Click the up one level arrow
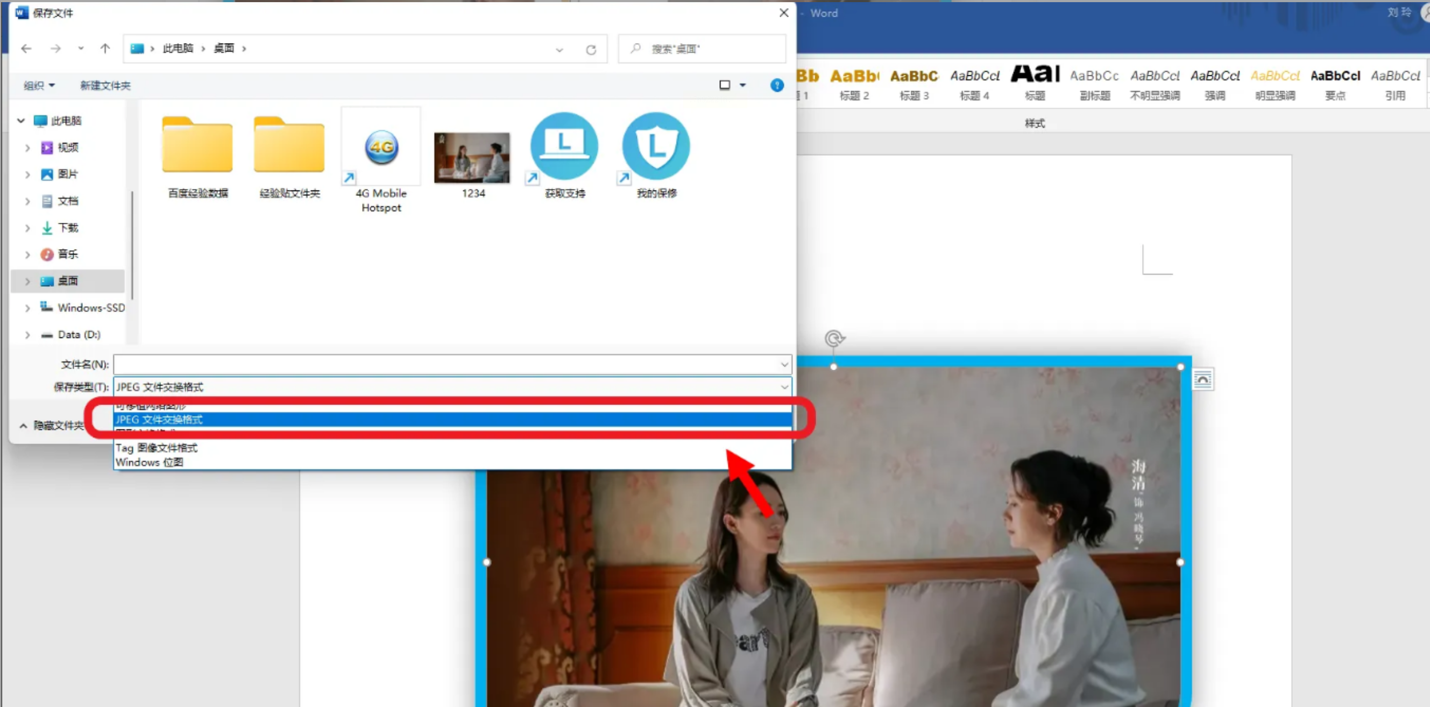This screenshot has height=707, width=1430. click(105, 49)
